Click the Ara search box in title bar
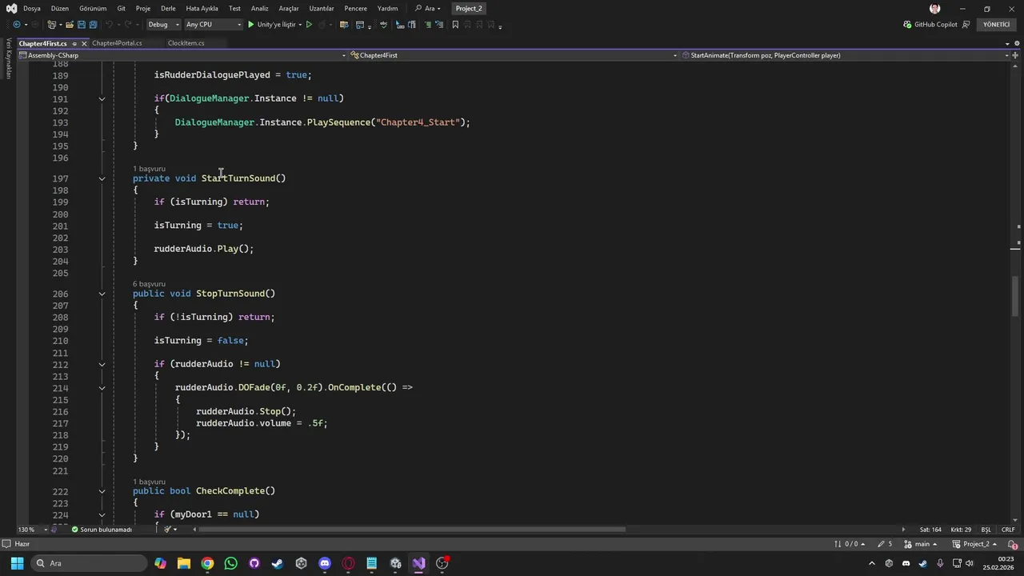Screen dimensions: 1024x576 click(428, 9)
